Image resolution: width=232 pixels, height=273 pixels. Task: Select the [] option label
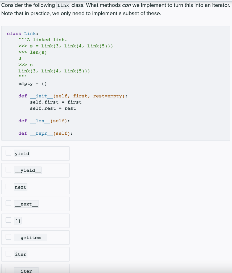coord(18,220)
